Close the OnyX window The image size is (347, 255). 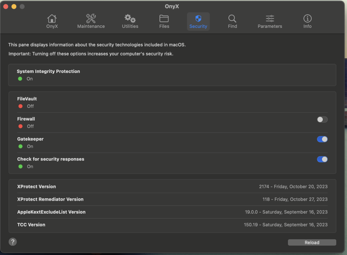(6, 6)
